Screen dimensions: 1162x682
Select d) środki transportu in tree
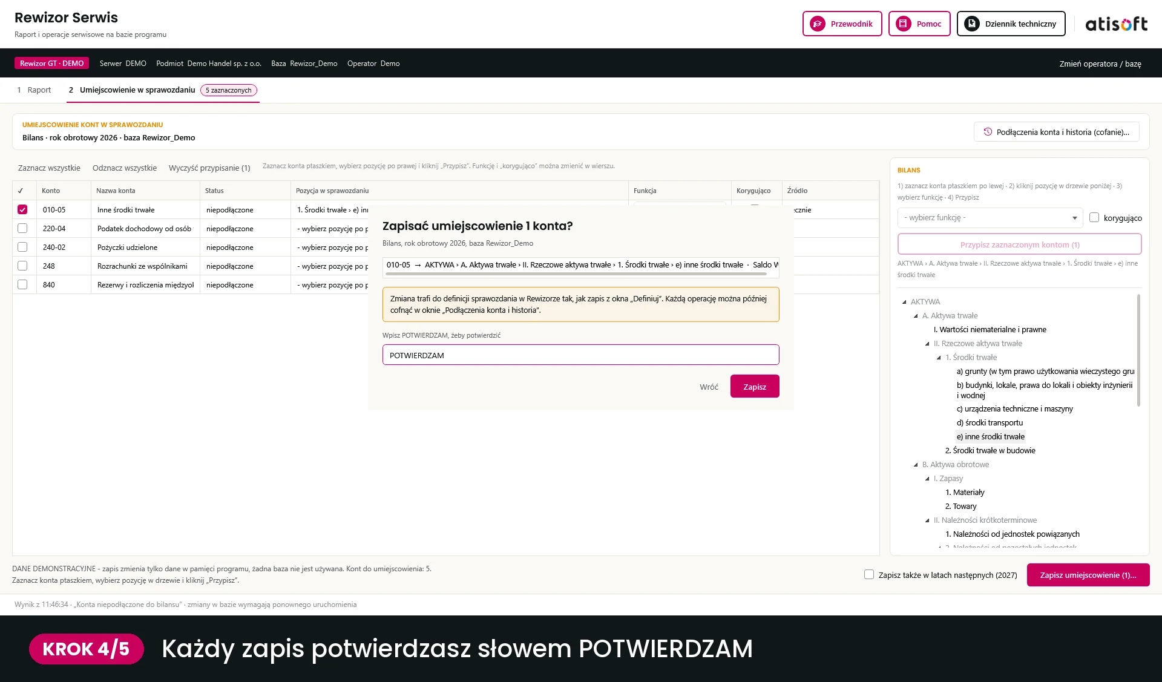(990, 423)
